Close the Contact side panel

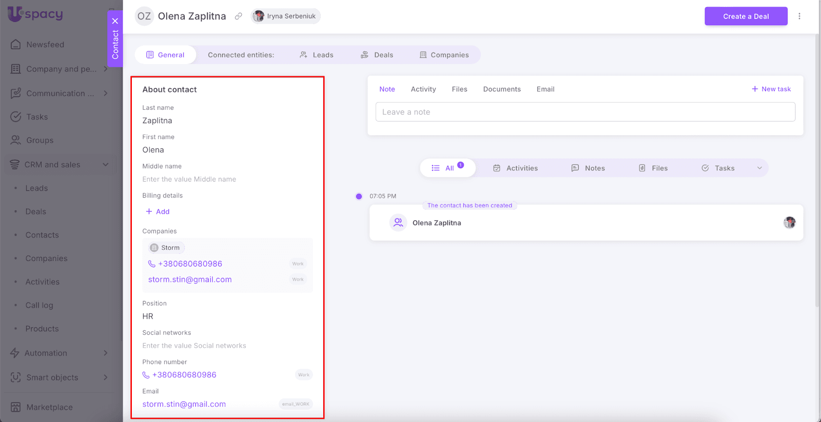(115, 21)
